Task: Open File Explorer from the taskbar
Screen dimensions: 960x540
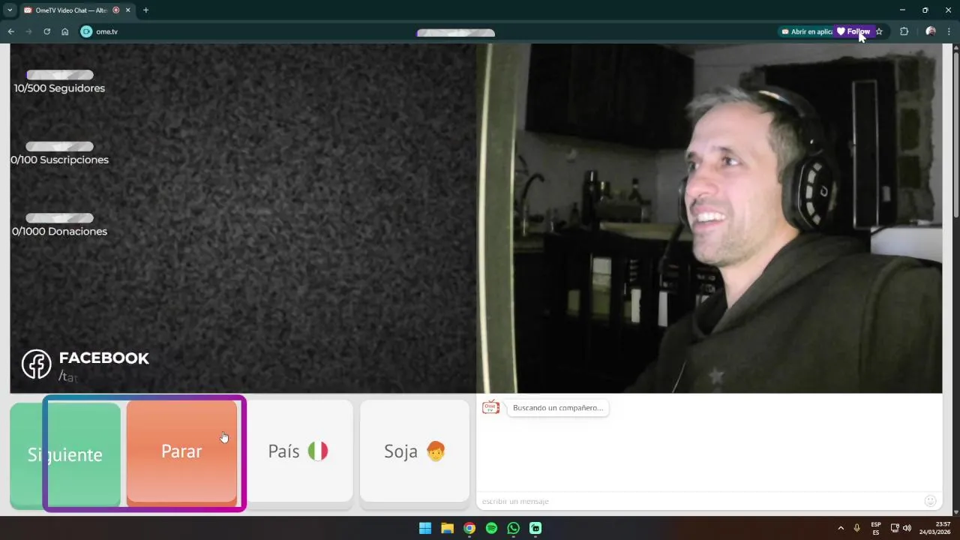Action: click(x=447, y=528)
